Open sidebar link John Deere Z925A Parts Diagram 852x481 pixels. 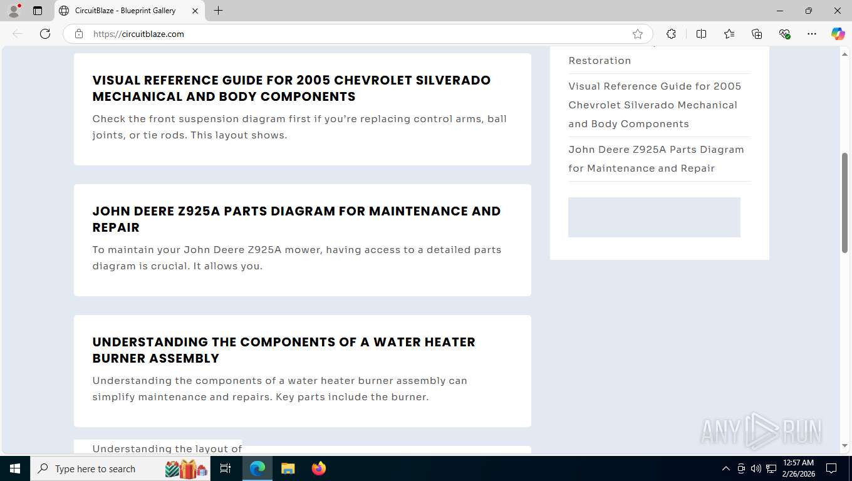656,159
